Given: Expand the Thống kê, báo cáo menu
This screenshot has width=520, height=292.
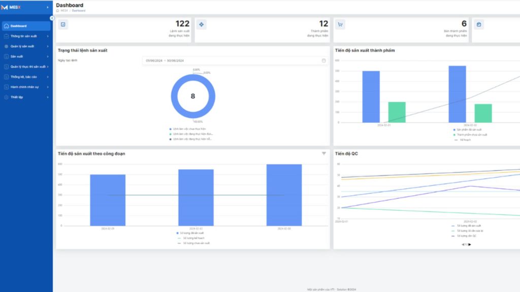Looking at the screenshot, I should pos(26,77).
